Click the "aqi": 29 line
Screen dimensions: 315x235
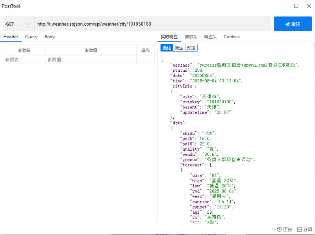point(202,212)
